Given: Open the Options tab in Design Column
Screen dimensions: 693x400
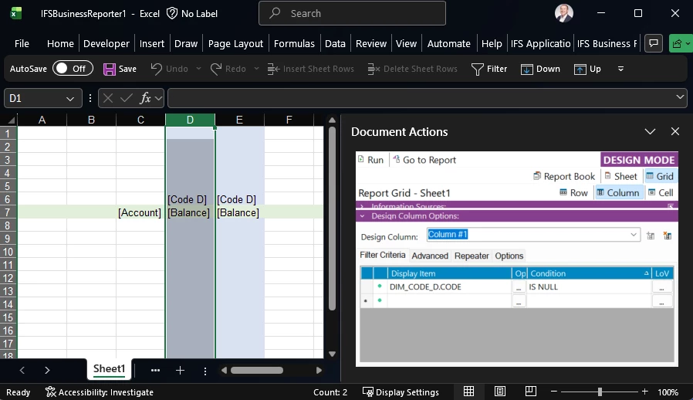Looking at the screenshot, I should pyautogui.click(x=509, y=256).
